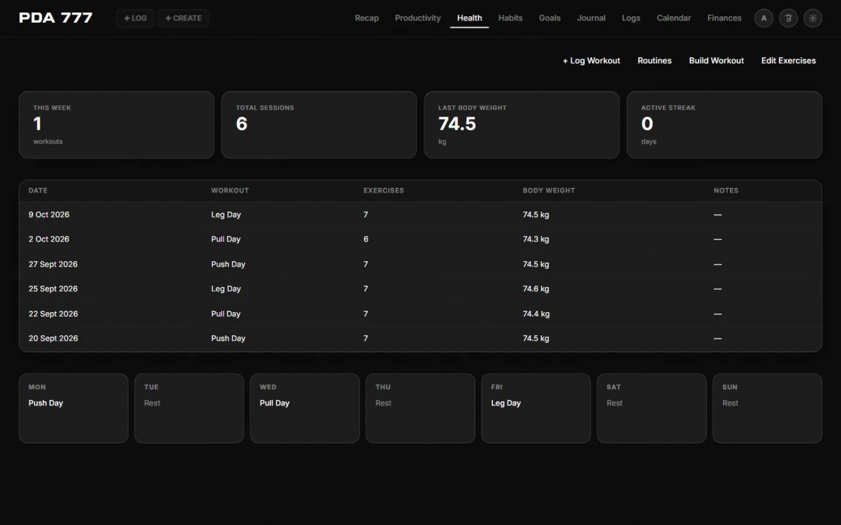Viewport: 841px width, 525px height.
Task: Click the 74.6 kg body weight value
Action: pyautogui.click(x=536, y=289)
